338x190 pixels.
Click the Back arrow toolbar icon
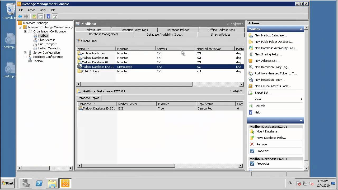tap(20, 16)
